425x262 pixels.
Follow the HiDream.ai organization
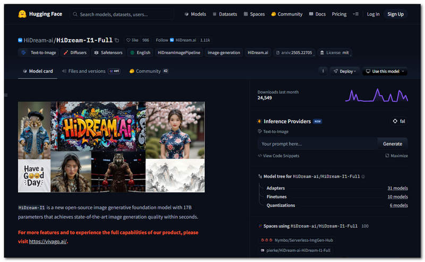click(162, 40)
